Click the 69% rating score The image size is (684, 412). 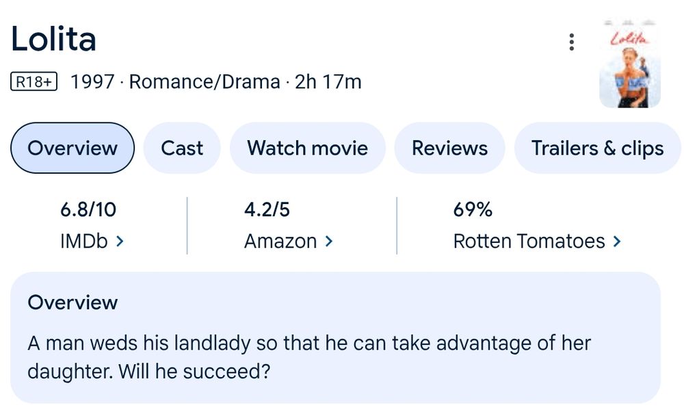coord(473,209)
